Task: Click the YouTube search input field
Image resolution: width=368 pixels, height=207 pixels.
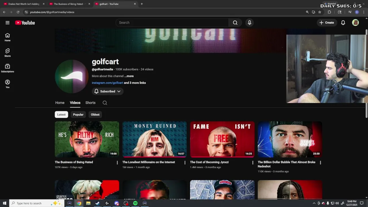Action: pos(172,23)
